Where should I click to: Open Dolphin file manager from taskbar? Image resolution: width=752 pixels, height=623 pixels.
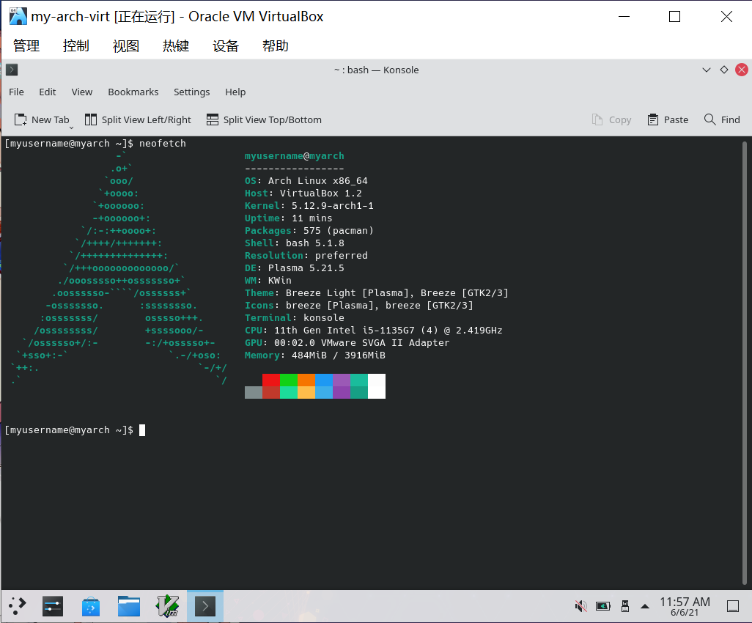pyautogui.click(x=129, y=605)
